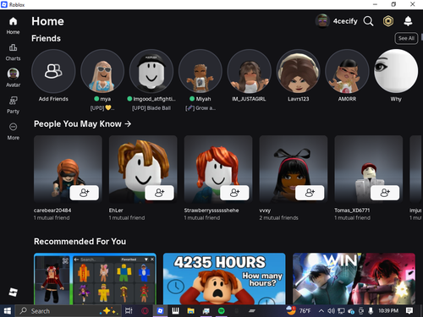
Task: Open the Robux currency icon
Action: click(388, 21)
